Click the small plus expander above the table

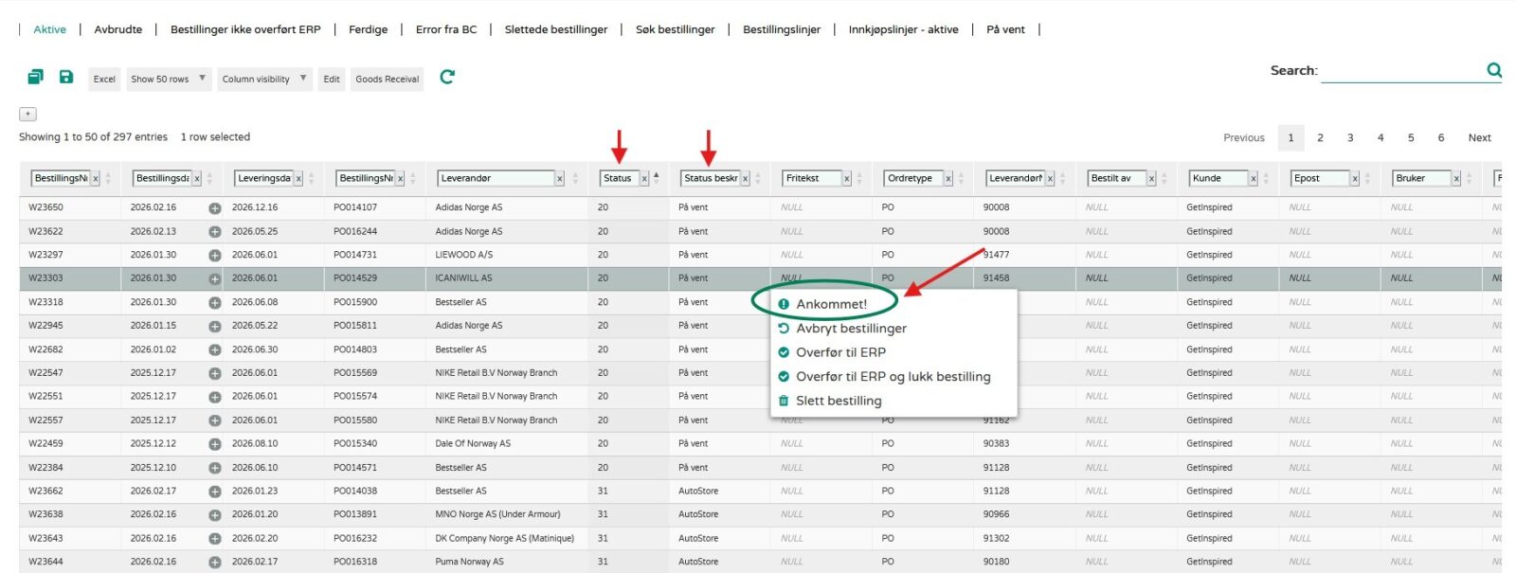point(27,114)
